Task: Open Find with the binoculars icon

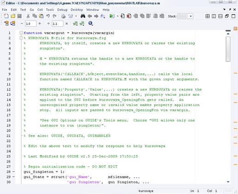Action: [83, 16]
